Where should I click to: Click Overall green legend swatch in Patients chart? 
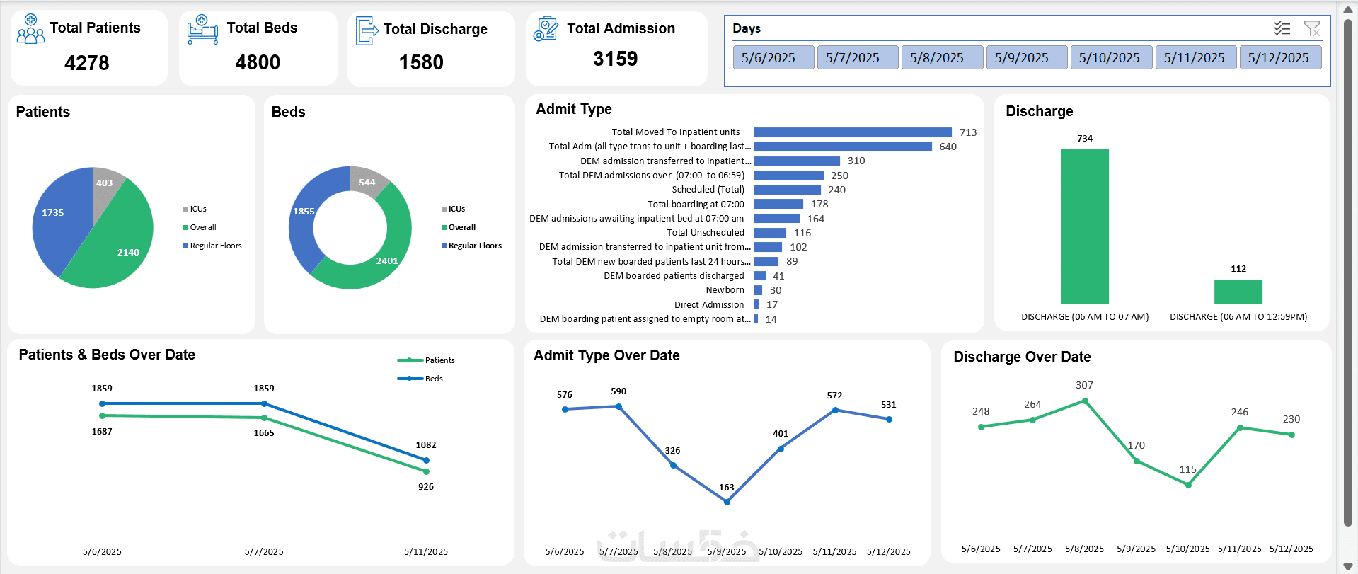[185, 227]
